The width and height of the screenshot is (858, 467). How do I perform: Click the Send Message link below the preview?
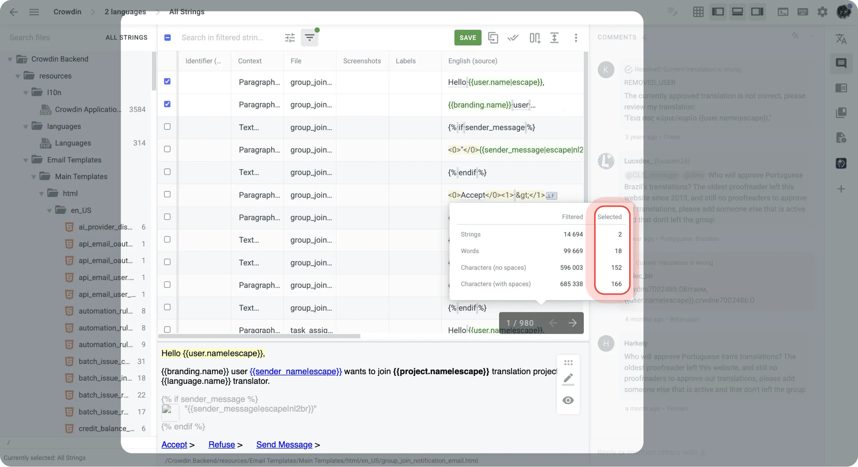pos(284,445)
